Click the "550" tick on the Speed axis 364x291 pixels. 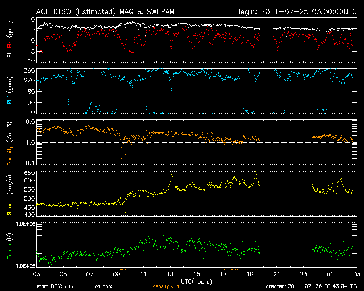click(x=30, y=189)
